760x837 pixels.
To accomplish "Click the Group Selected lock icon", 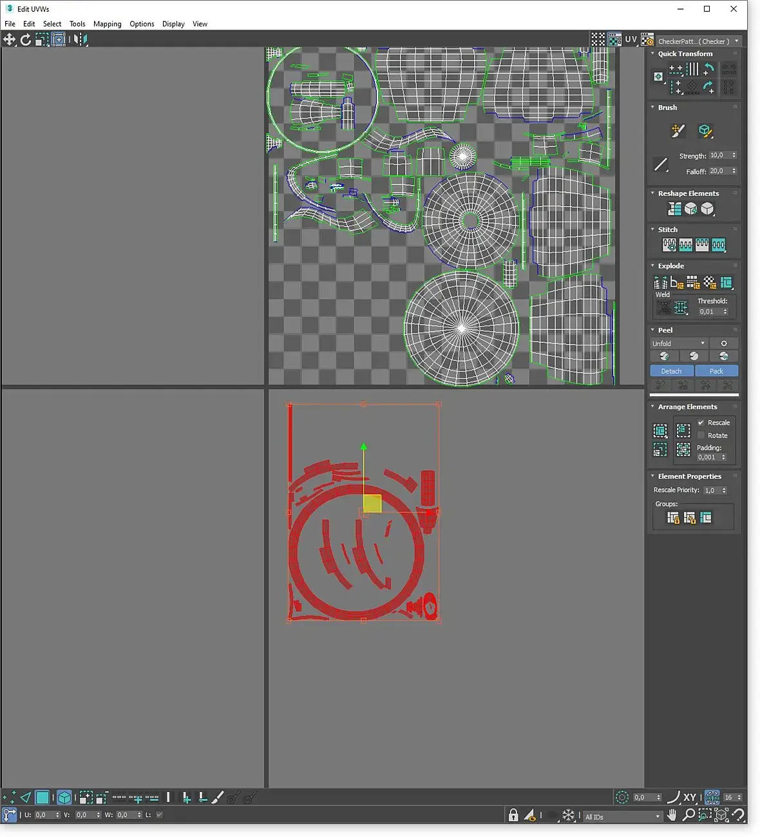I will coord(673,517).
